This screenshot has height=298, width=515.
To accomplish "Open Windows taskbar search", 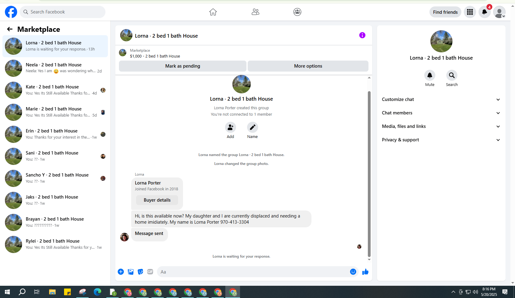I will 22,292.
